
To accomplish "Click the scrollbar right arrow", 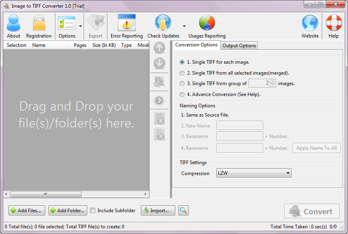I will 146,194.
